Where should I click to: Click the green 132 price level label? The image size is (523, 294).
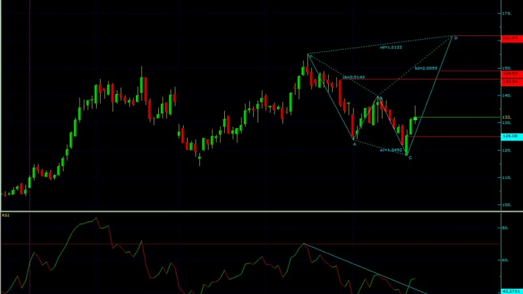[x=507, y=118]
